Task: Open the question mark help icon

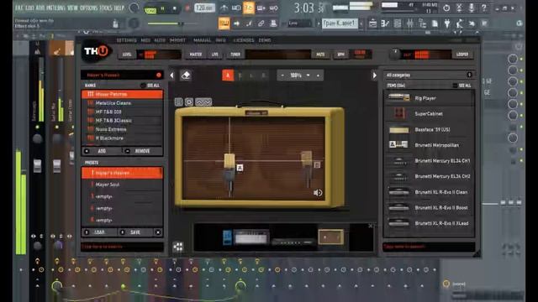Action: (484, 8)
